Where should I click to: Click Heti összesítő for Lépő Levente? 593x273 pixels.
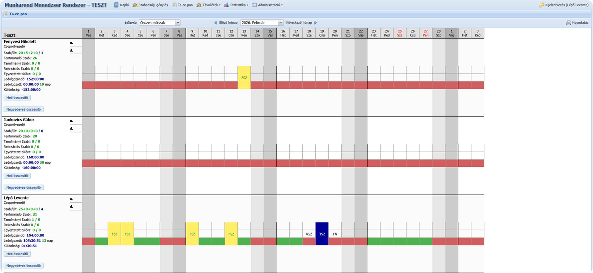click(x=17, y=254)
